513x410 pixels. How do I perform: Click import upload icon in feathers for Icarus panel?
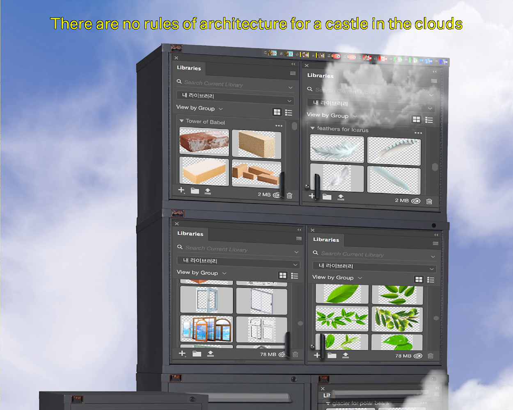pyautogui.click(x=341, y=197)
